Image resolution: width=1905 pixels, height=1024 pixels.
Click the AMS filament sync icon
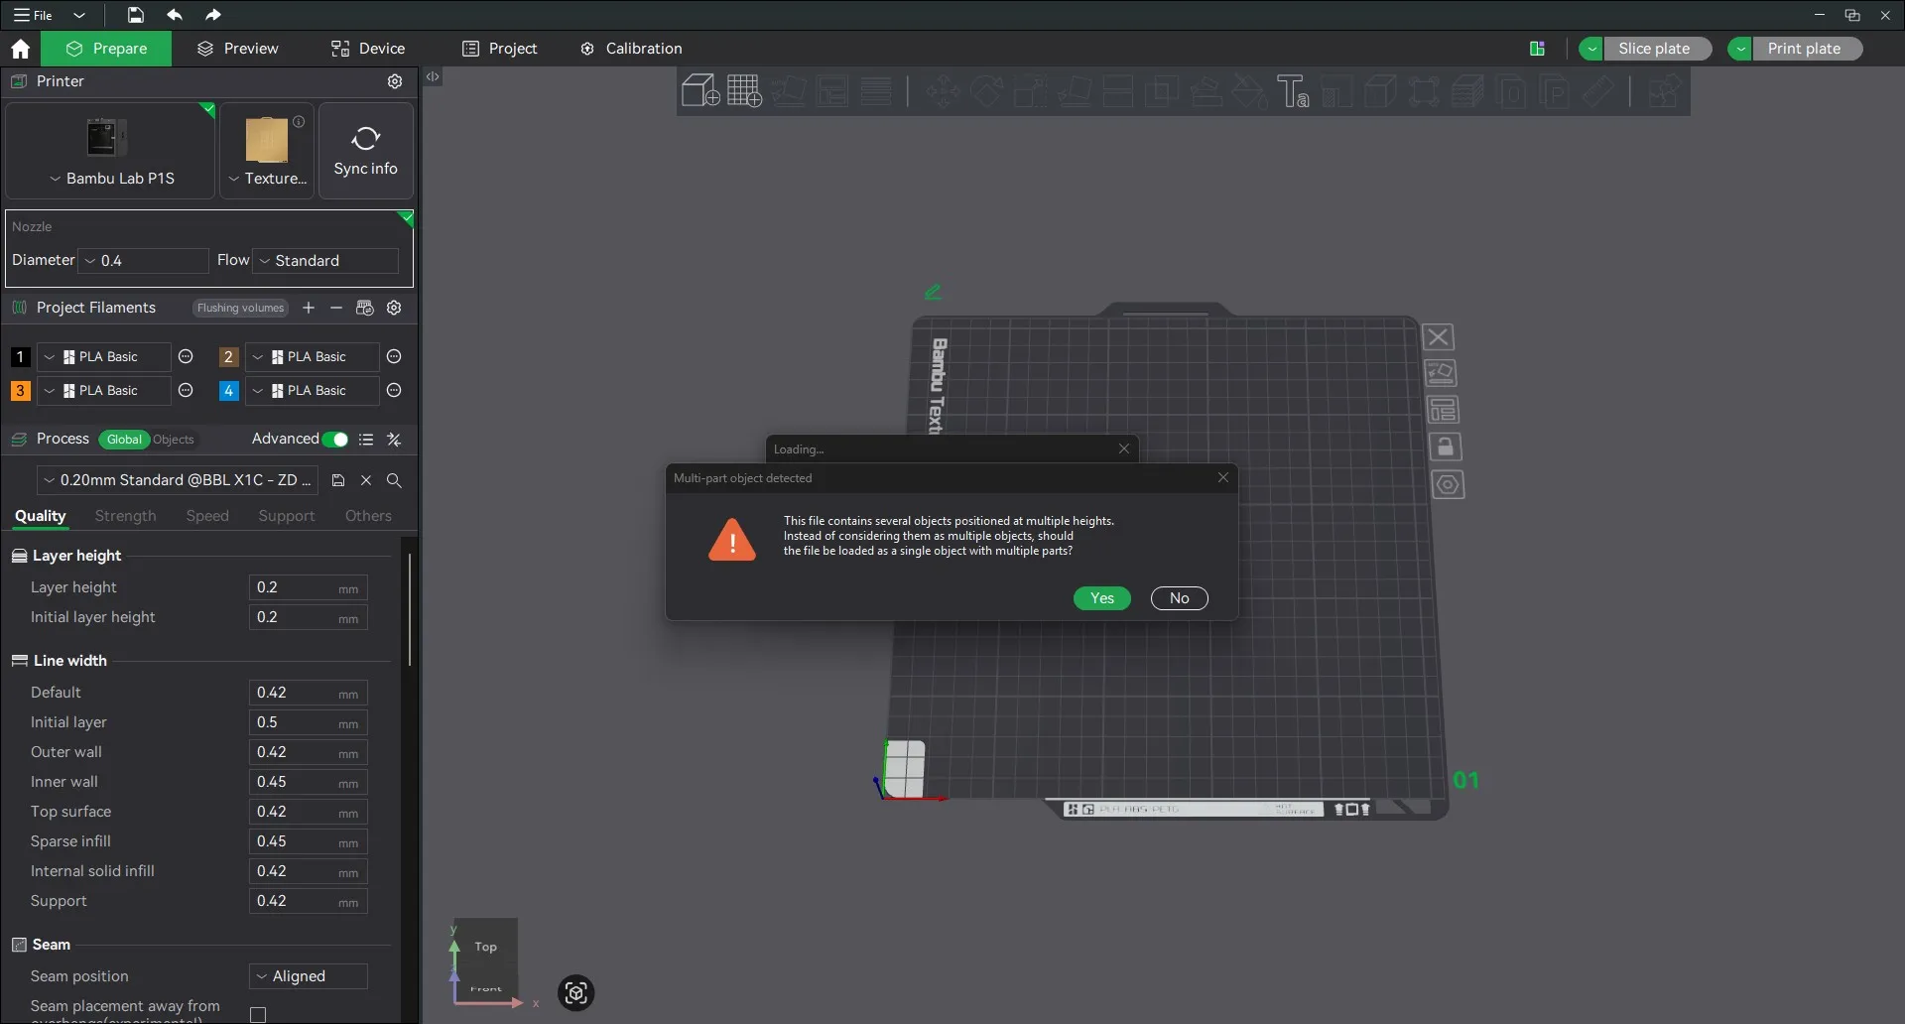(x=365, y=308)
